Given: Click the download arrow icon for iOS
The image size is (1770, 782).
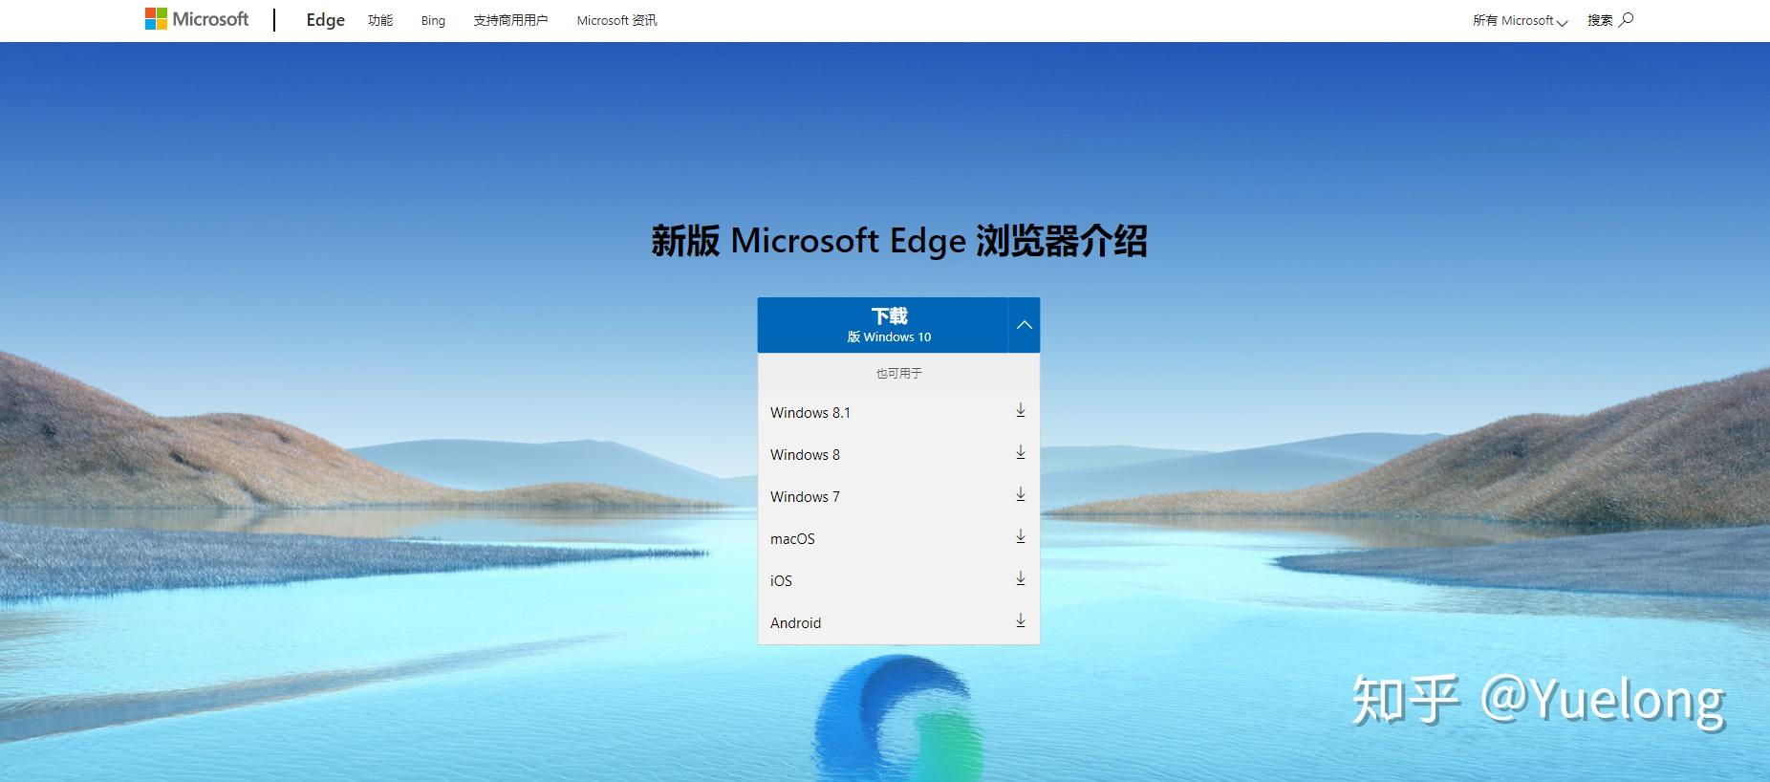Looking at the screenshot, I should [1020, 578].
